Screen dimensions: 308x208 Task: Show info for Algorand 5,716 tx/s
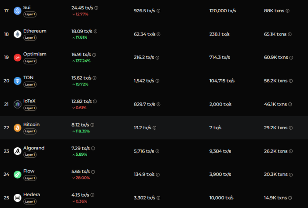[158, 151]
